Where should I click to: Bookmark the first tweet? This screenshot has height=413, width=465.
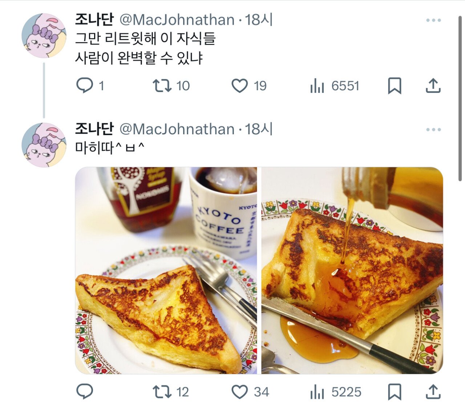[395, 86]
